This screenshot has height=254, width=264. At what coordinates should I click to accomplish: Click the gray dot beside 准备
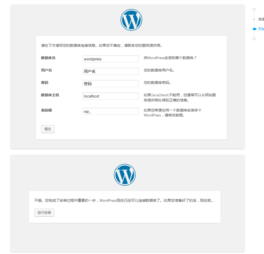point(254,19)
